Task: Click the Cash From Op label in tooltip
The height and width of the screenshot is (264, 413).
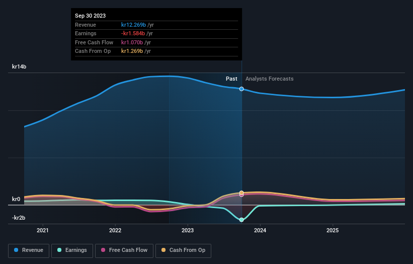Action: click(93, 51)
